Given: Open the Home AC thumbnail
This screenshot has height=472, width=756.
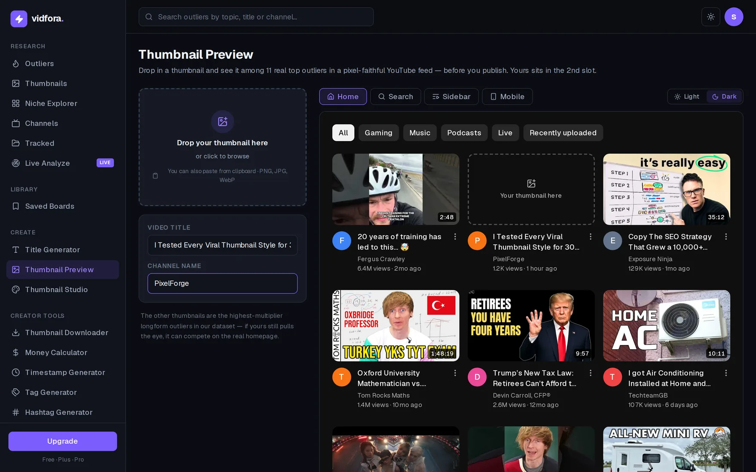Looking at the screenshot, I should coord(667,326).
